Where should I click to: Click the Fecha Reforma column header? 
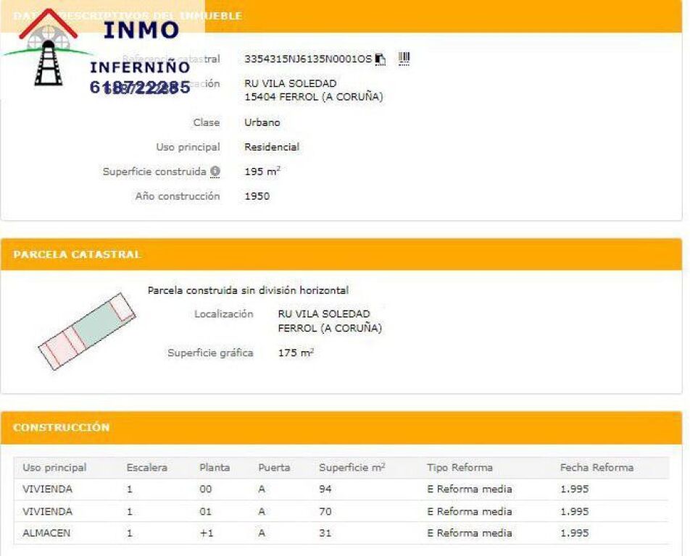[596, 468]
